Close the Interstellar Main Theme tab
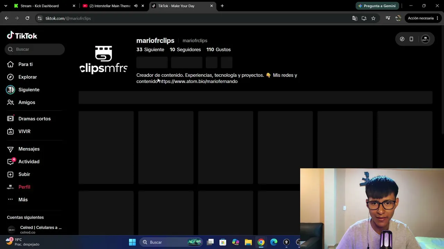 [x=143, y=6]
